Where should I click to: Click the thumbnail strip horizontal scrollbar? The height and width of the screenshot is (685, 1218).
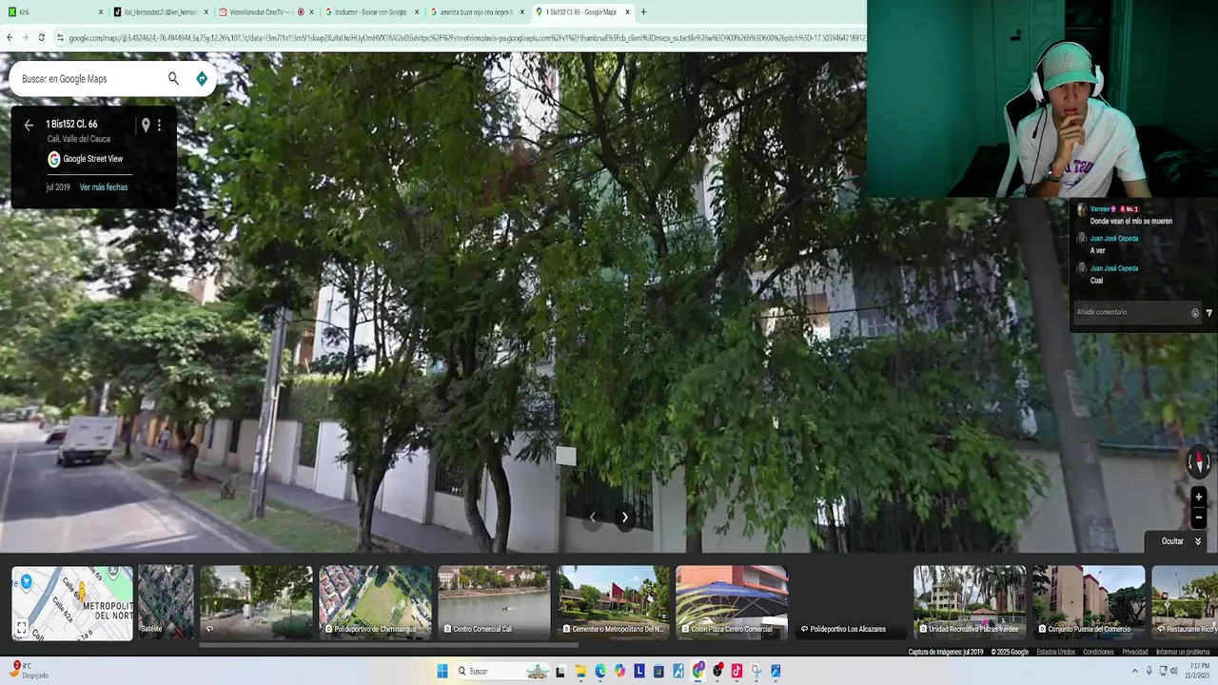click(388, 645)
